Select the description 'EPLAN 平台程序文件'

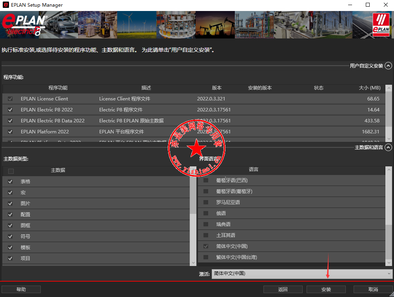(x=122, y=131)
